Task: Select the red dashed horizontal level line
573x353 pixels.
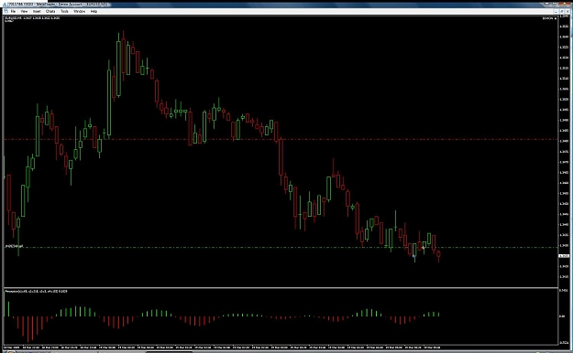Action: tap(281, 139)
